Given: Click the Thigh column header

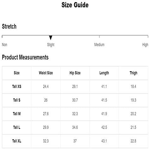Looking at the screenshot, I should (x=133, y=73).
